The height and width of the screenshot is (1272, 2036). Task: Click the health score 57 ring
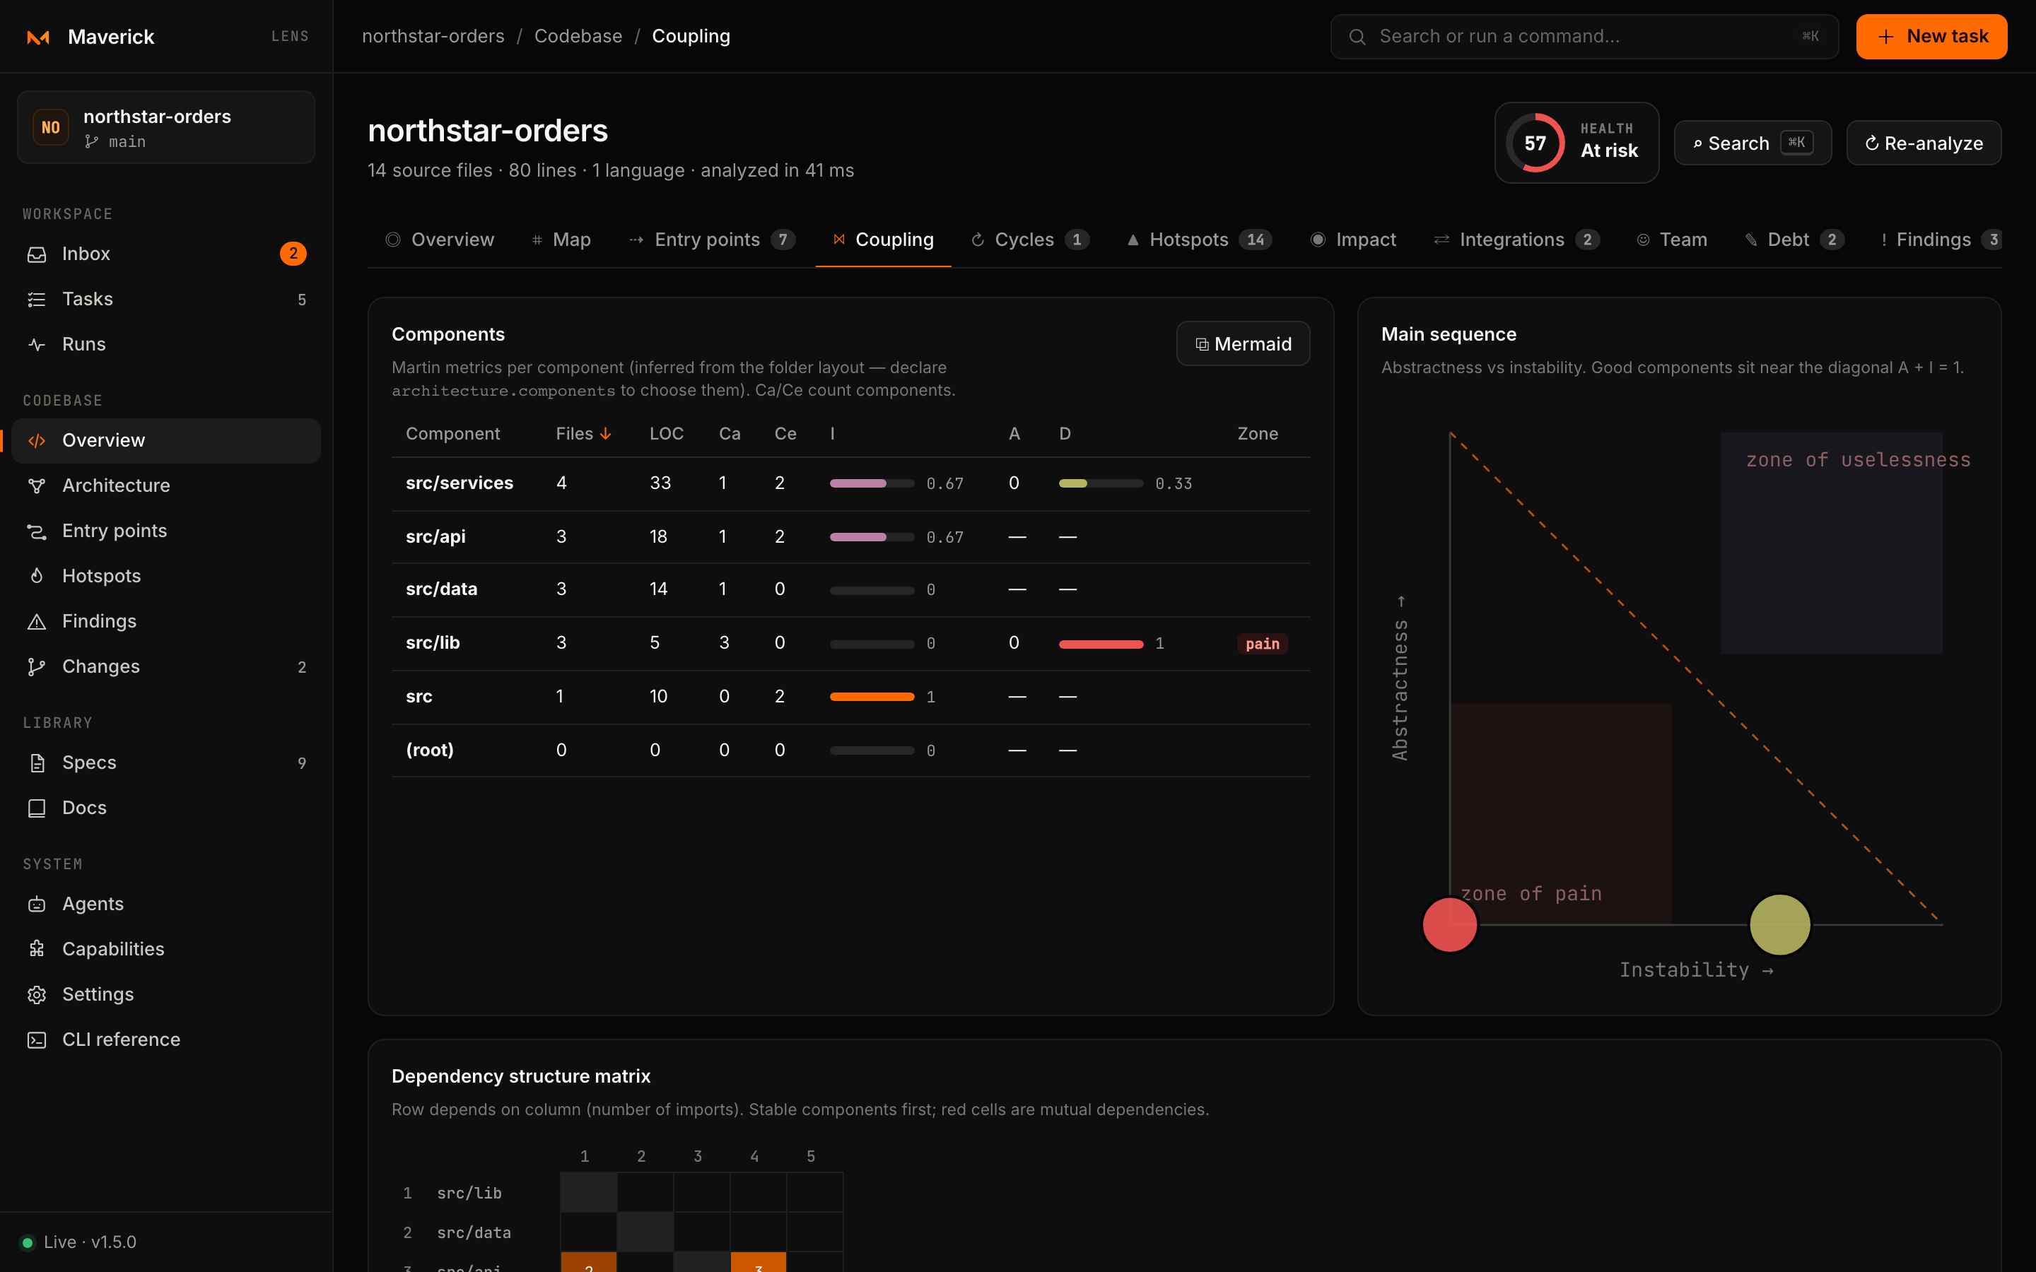(x=1535, y=143)
